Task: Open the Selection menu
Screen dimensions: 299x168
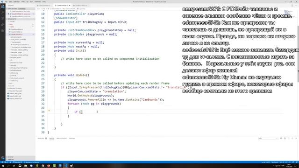Action: (17, 1)
